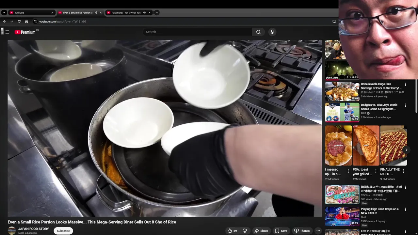The height and width of the screenshot is (235, 418).
Task: Reload the current page
Action: [19, 22]
